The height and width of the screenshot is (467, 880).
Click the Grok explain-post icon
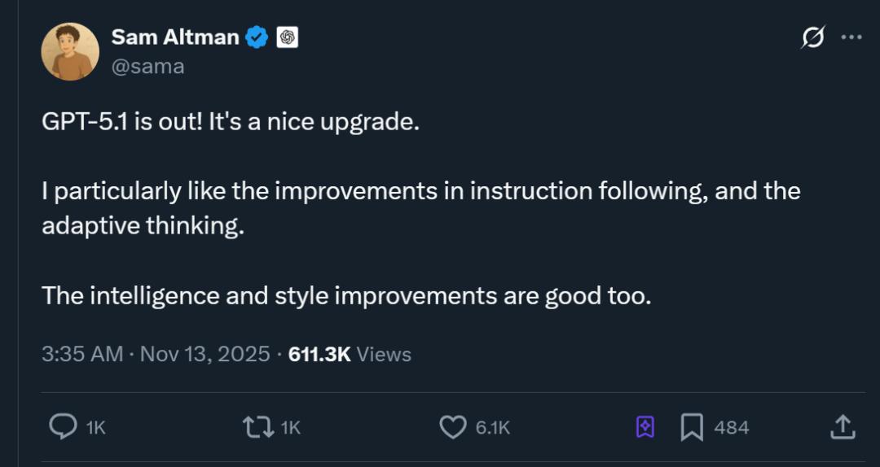click(x=812, y=37)
